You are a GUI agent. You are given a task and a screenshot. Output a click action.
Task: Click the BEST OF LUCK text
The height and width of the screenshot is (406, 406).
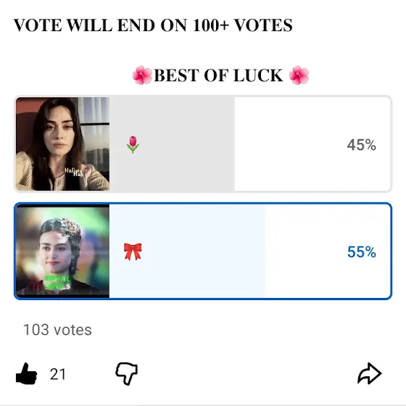(x=218, y=75)
